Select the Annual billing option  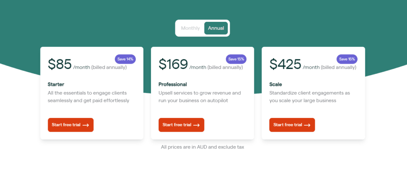point(216,28)
